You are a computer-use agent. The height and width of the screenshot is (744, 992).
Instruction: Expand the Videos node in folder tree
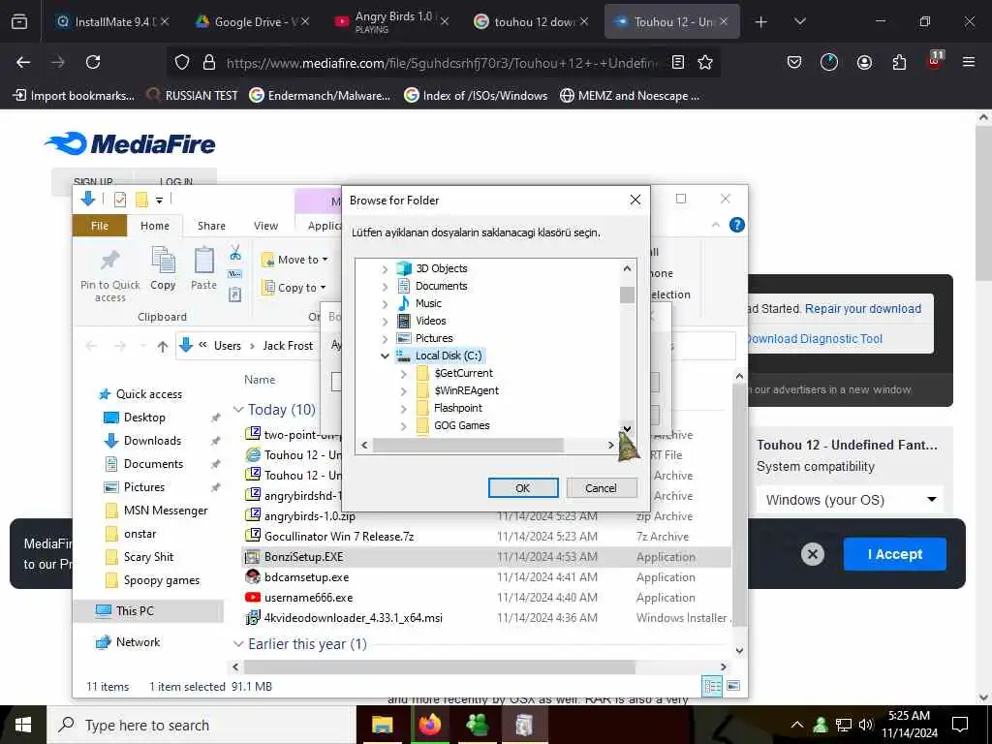click(x=385, y=322)
